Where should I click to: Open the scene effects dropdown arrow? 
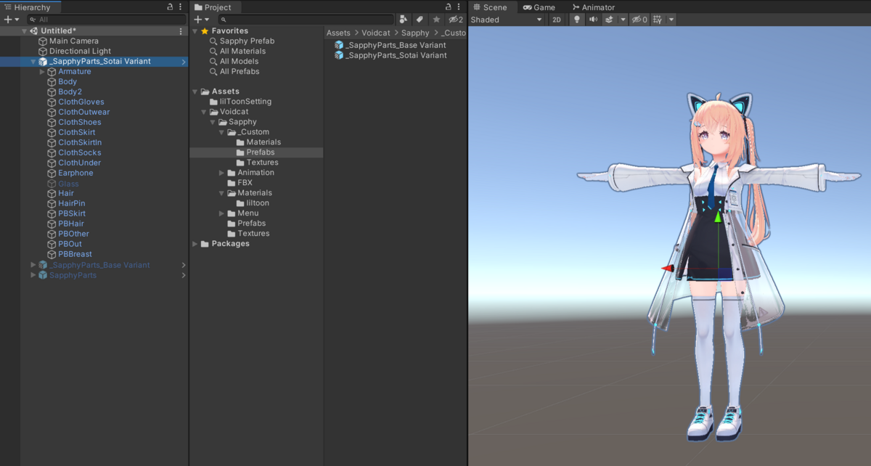tap(622, 20)
